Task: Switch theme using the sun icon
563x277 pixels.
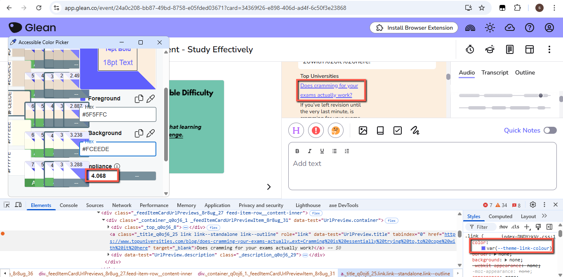Action: [490, 28]
